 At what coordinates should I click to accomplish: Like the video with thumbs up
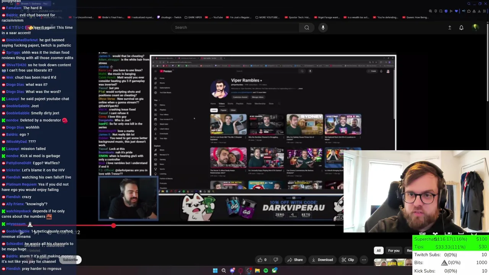coord(262,260)
